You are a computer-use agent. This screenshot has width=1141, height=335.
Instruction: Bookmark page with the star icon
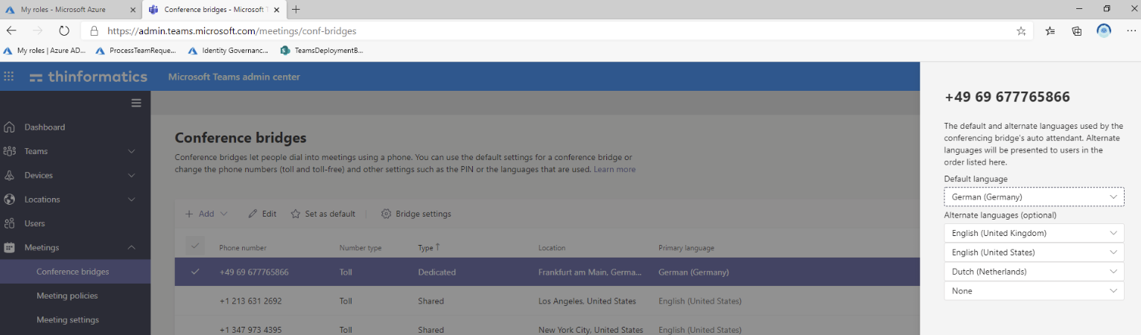pyautogui.click(x=1021, y=31)
